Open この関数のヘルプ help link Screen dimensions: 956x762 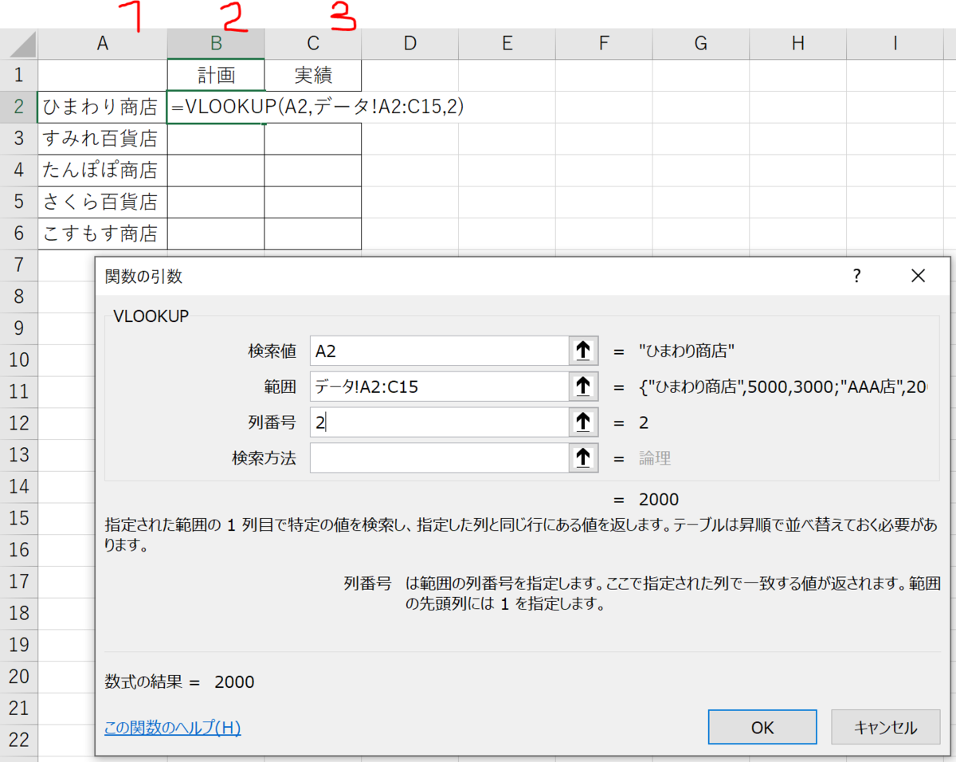(x=172, y=728)
